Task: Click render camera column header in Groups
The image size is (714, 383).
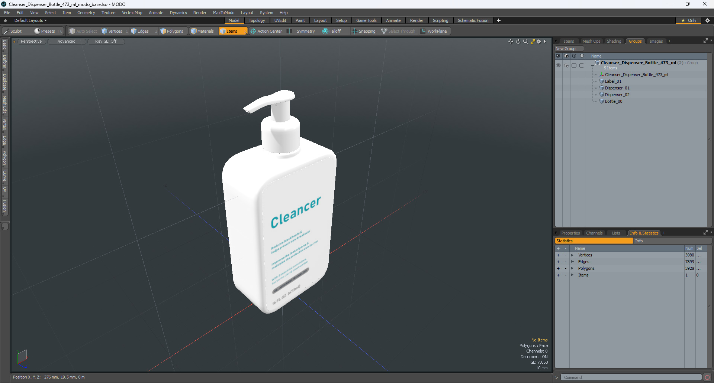Action: (566, 56)
